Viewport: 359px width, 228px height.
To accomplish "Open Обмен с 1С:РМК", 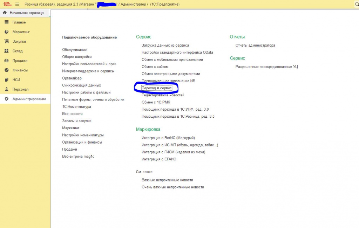I will [x=156, y=102].
